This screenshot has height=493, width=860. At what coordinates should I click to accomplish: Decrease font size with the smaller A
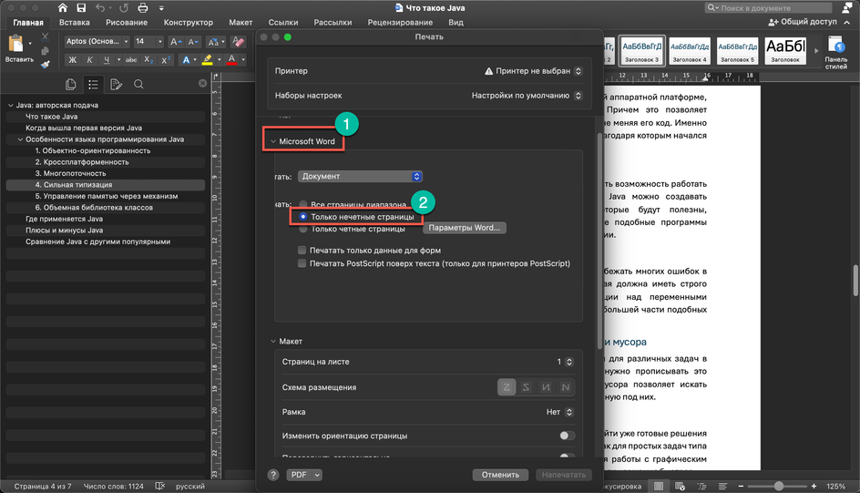tap(192, 42)
